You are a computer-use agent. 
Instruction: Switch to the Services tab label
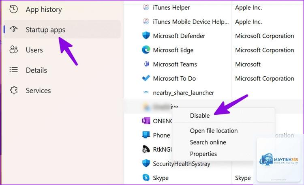coord(38,90)
